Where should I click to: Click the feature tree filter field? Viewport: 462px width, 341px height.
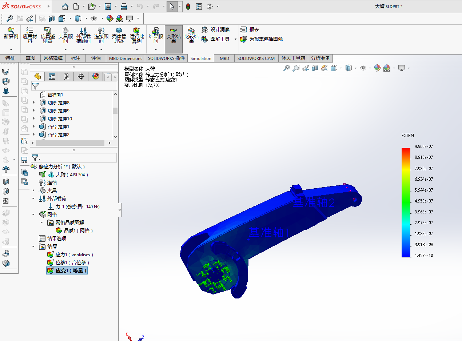74,86
